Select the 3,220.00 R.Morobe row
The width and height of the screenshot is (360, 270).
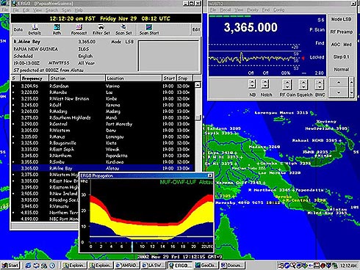pos(103,92)
